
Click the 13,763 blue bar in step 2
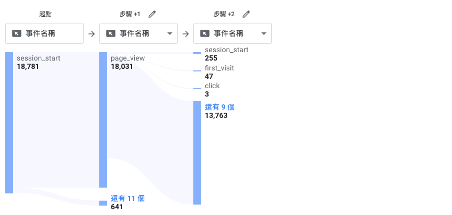click(x=197, y=152)
